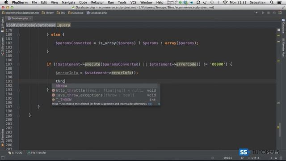Click the _query method breadcrumb
This screenshot has width=286, height=161.
click(x=63, y=25)
